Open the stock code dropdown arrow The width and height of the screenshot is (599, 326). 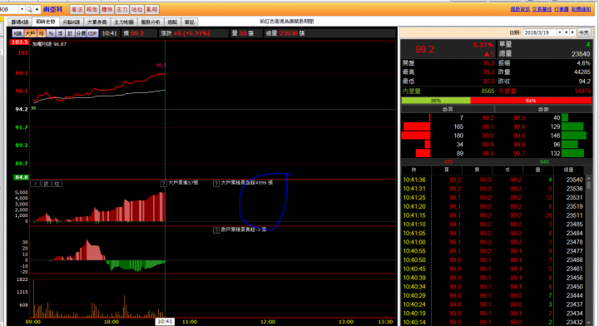point(22,9)
